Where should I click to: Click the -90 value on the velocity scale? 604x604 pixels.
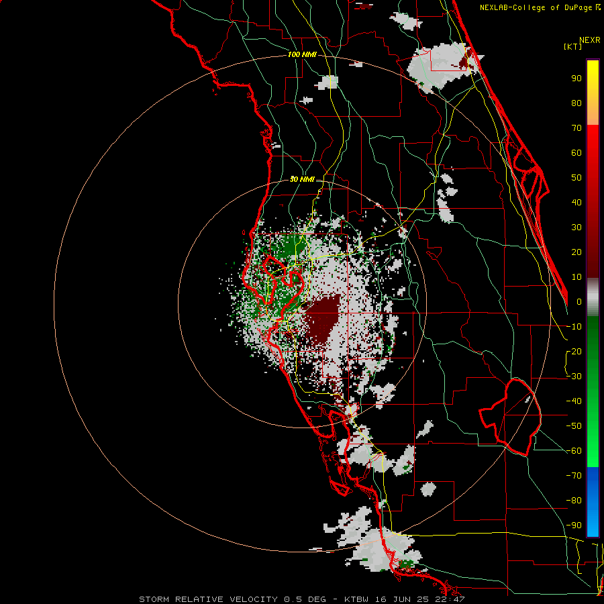coord(574,525)
